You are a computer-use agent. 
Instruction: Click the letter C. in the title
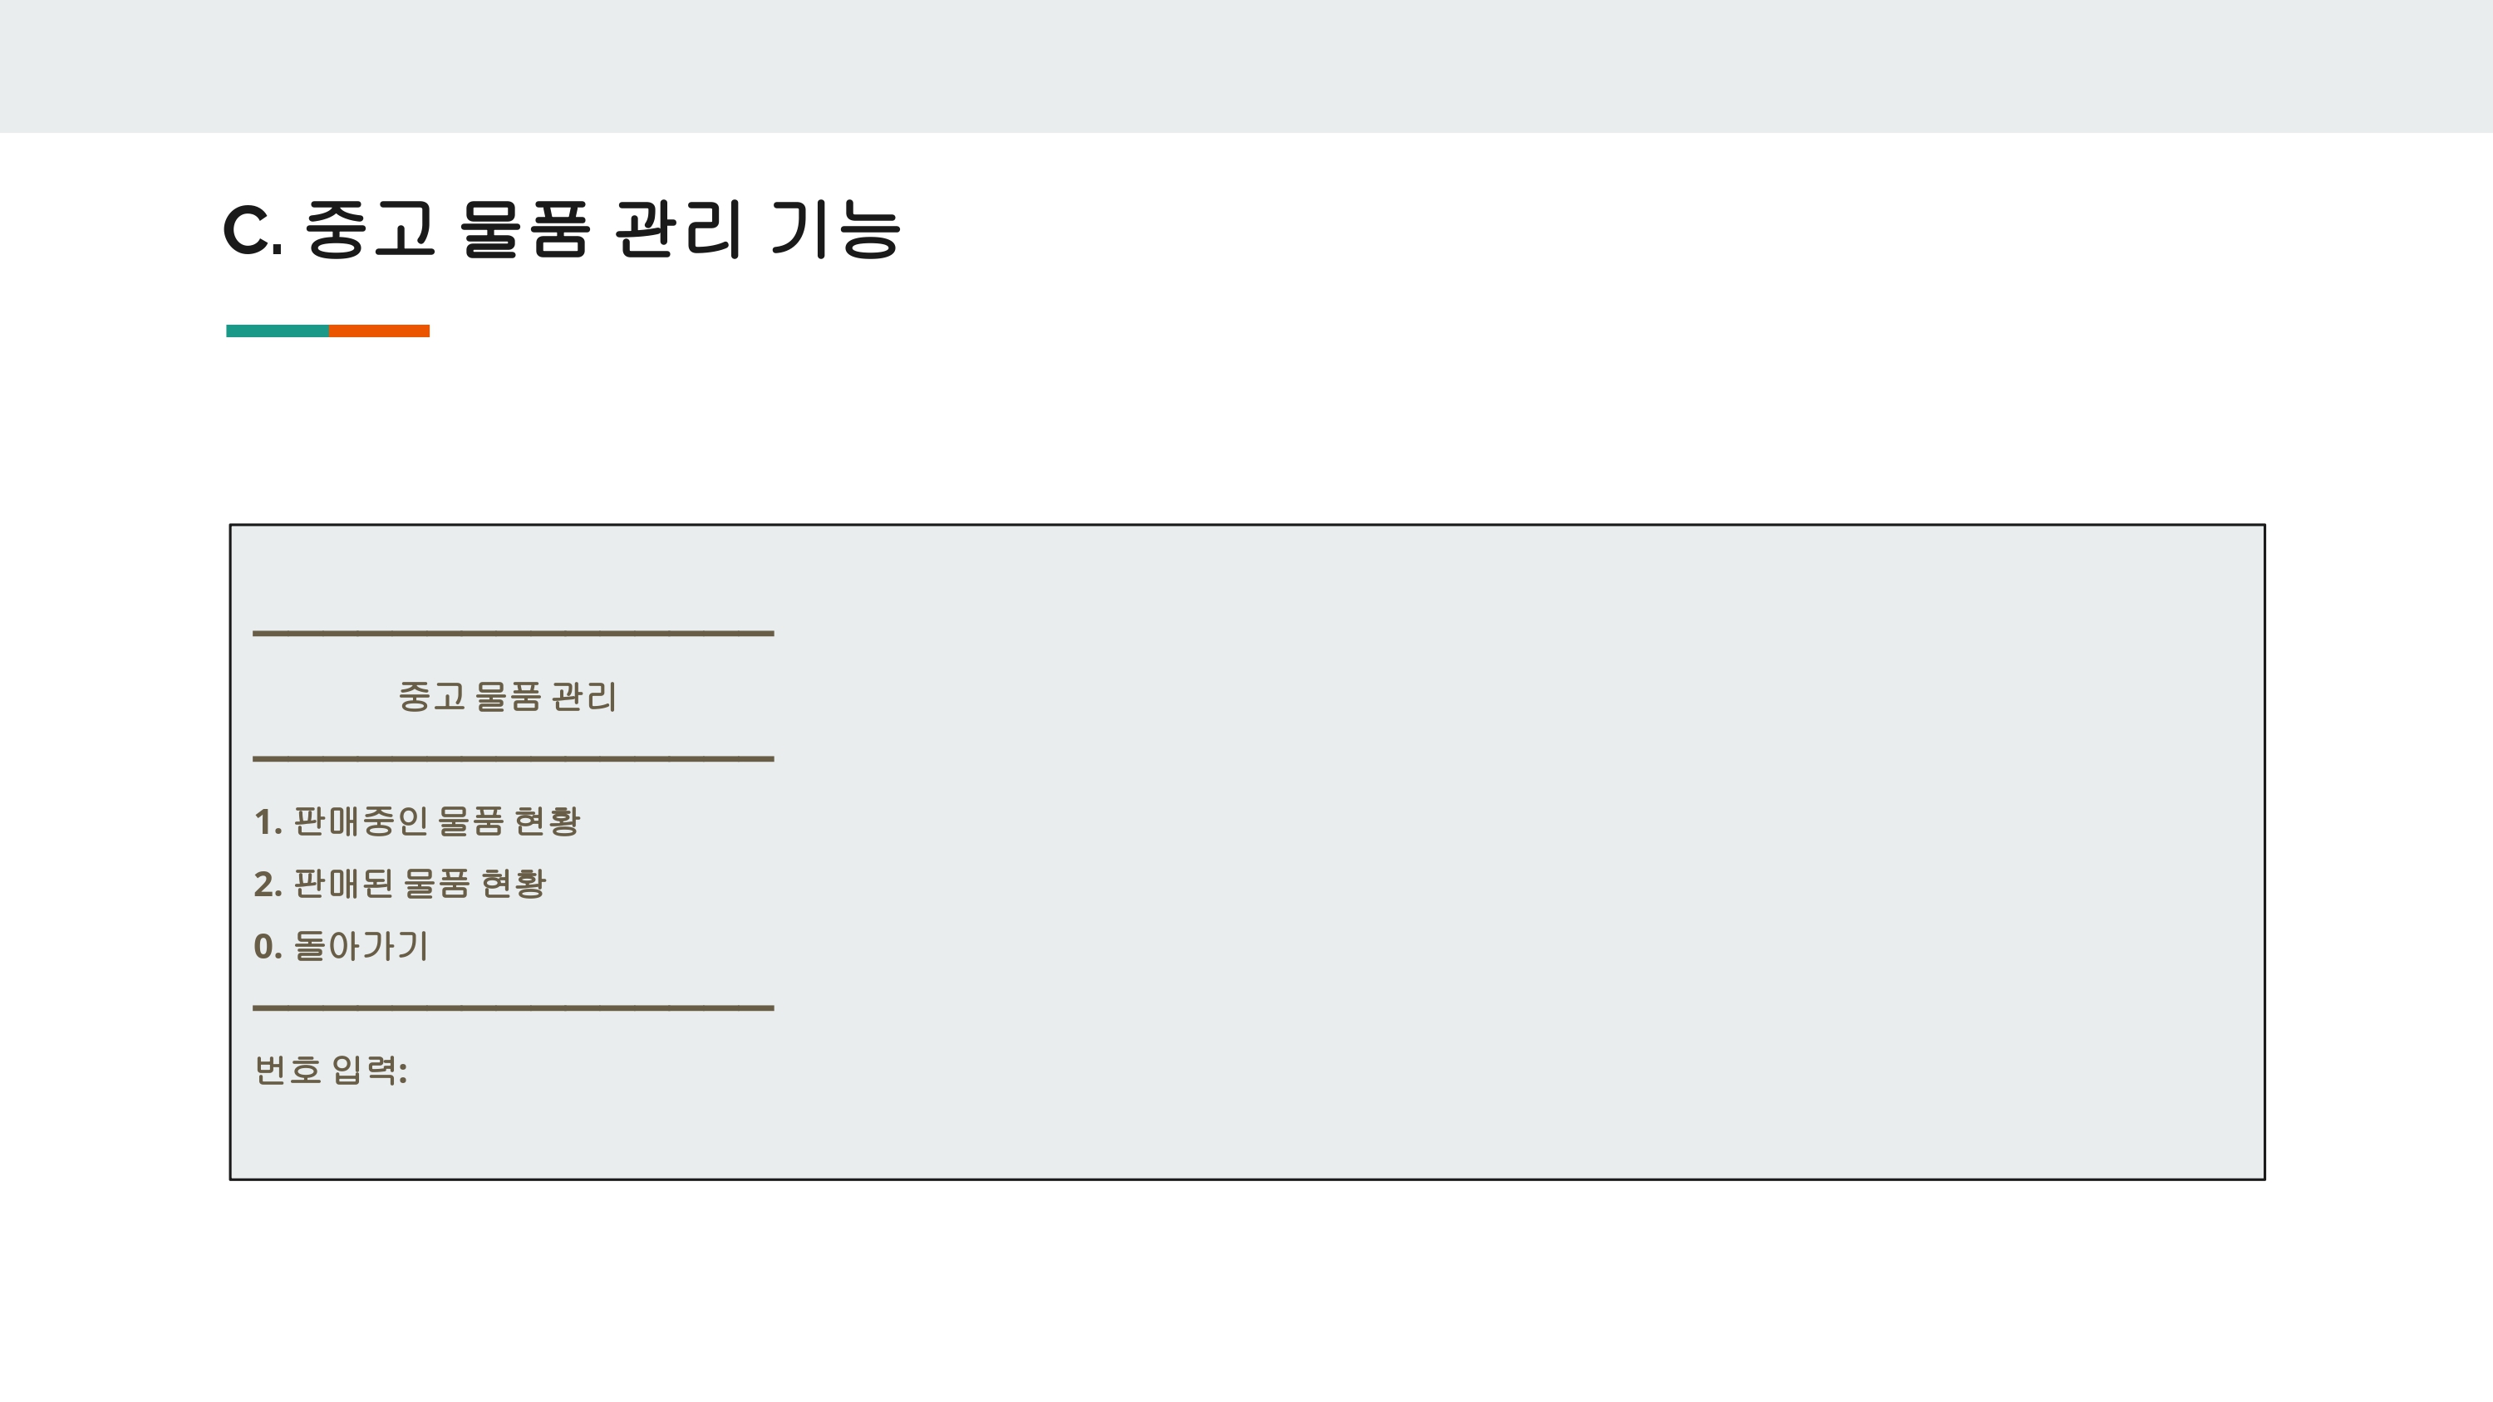[253, 230]
